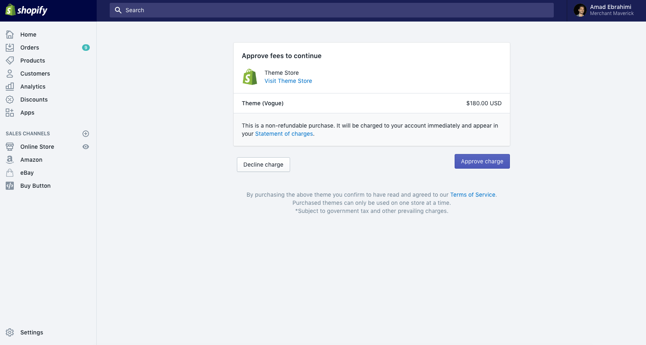Click the Products tag icon

point(10,61)
